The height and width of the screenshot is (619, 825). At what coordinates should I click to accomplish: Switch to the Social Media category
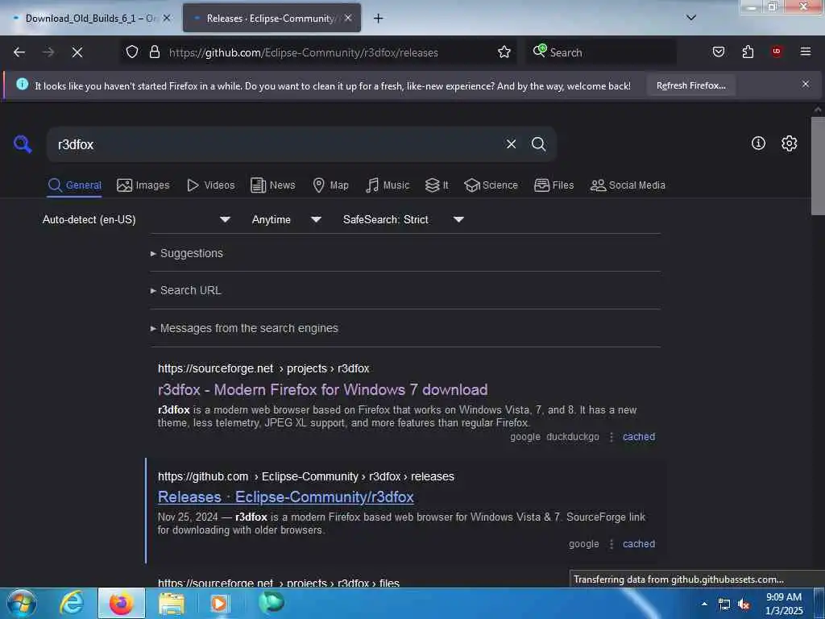point(628,185)
